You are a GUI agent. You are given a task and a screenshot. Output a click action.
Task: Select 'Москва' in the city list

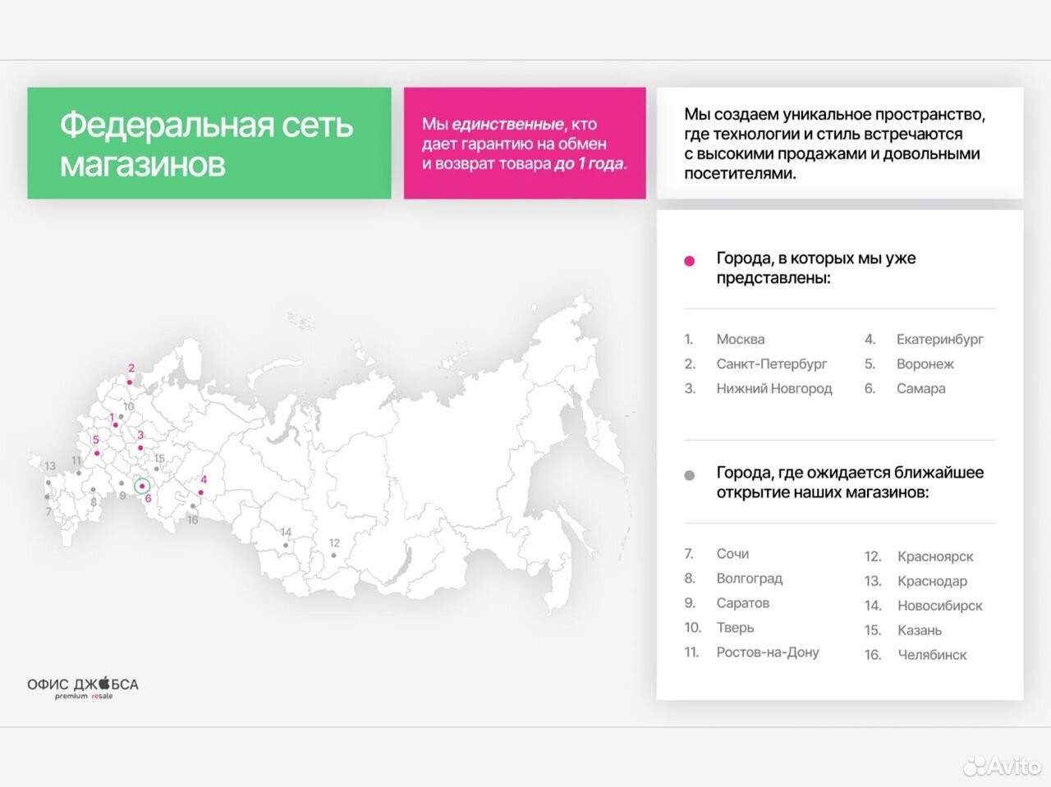(741, 339)
